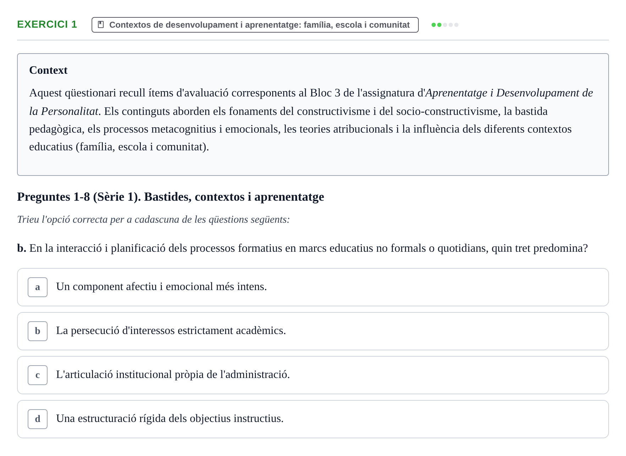Choose 'La persecució d'interessos estrictament acadèmics.'

[313, 331]
